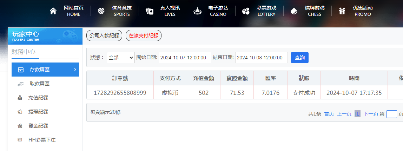The width and height of the screenshot is (403, 151).
Task: Click the 開始日期 start date field
Action: tap(185, 58)
